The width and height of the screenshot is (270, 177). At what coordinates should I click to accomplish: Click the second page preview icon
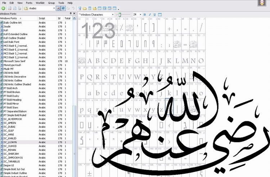tap(15, 8)
